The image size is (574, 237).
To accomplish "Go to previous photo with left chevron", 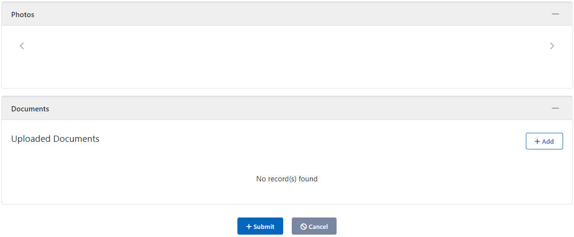I will pyautogui.click(x=22, y=46).
